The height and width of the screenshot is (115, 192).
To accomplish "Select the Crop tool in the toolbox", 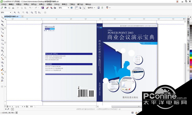I will point(2,25).
